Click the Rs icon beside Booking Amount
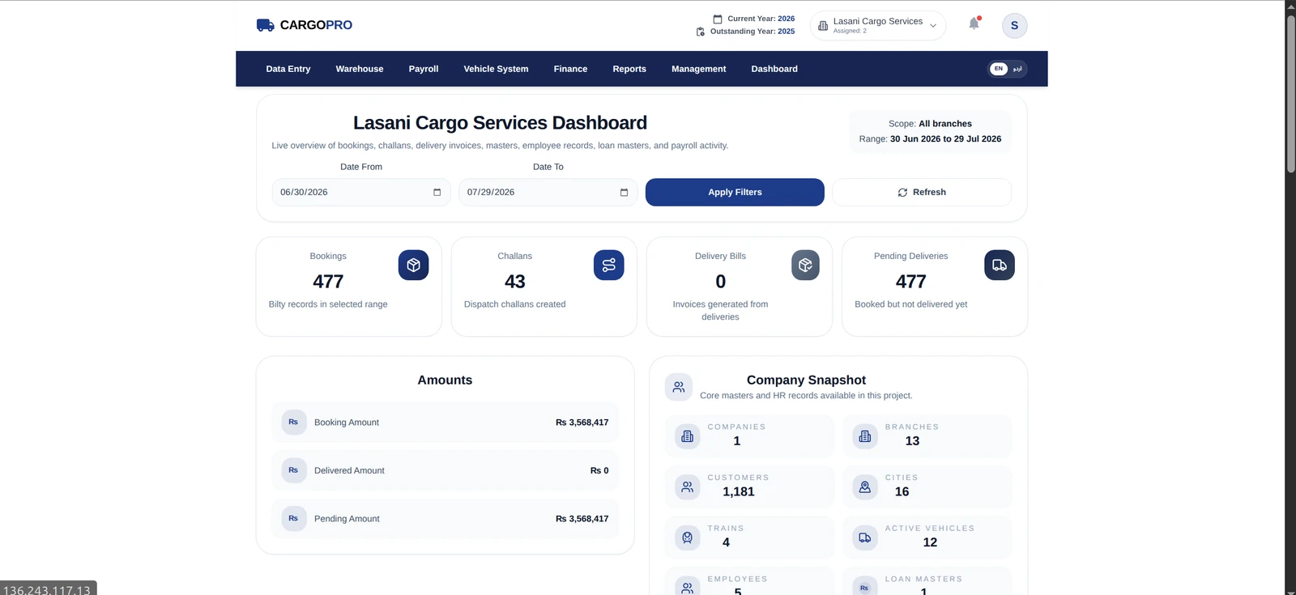Viewport: 1296px width, 595px height. (x=293, y=423)
